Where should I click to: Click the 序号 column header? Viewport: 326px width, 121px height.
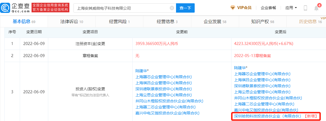click(x=12, y=32)
